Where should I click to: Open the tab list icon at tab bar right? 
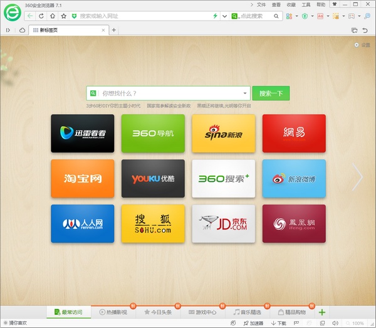tap(354, 30)
